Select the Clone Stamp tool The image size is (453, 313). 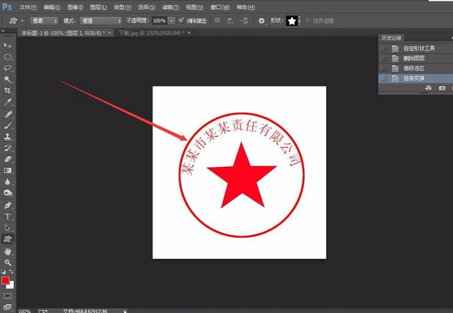pyautogui.click(x=8, y=137)
